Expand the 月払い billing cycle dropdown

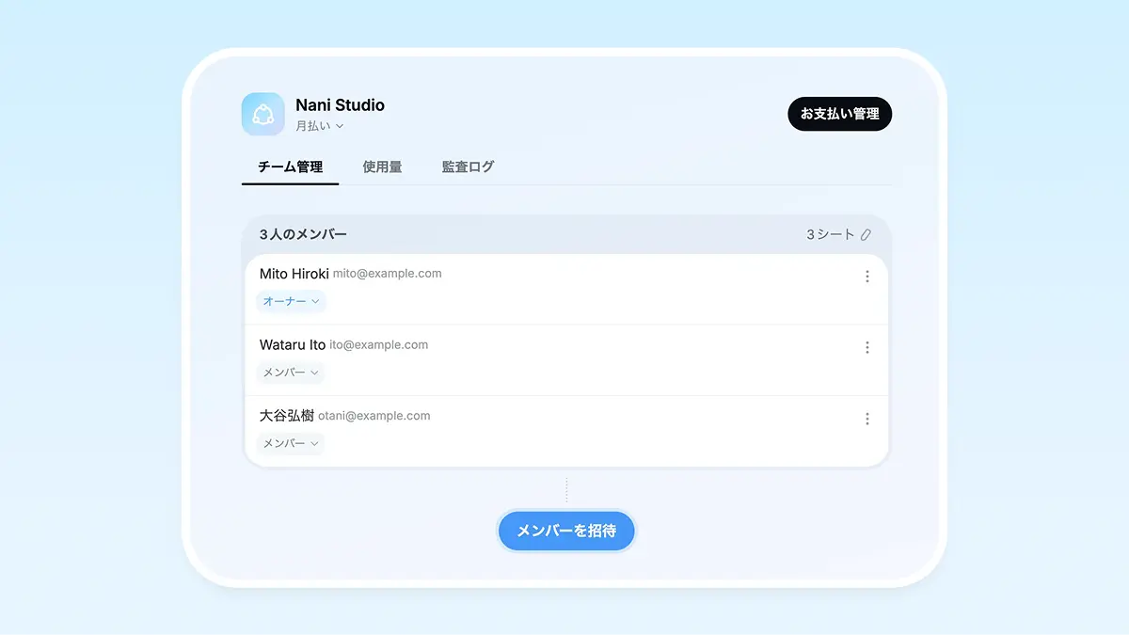[320, 126]
